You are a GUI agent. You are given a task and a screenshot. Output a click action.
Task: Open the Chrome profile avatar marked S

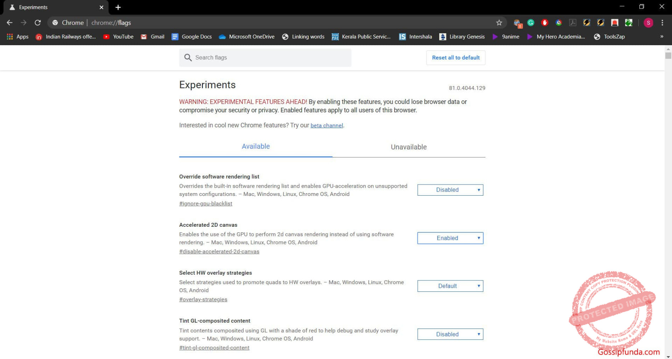click(x=648, y=22)
